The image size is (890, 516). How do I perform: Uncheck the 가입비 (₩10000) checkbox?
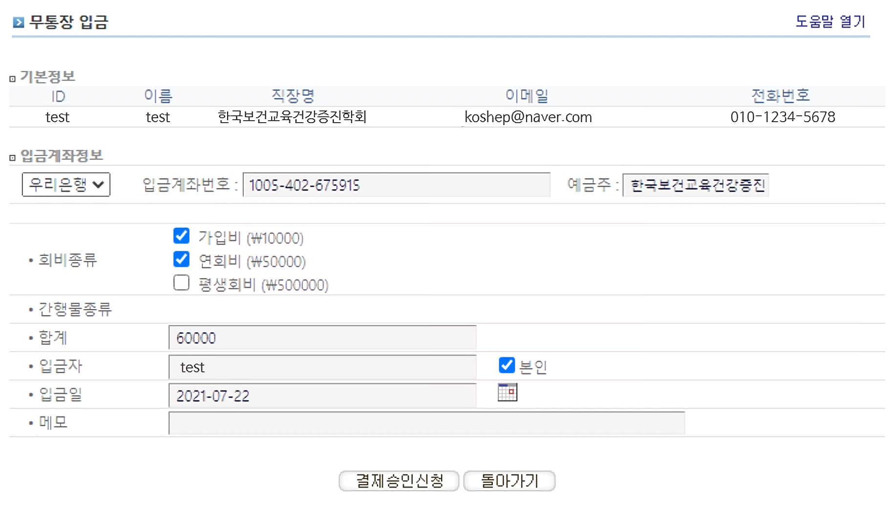click(x=181, y=236)
